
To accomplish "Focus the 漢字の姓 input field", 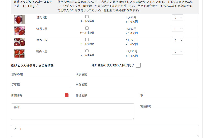I will 40,74.
